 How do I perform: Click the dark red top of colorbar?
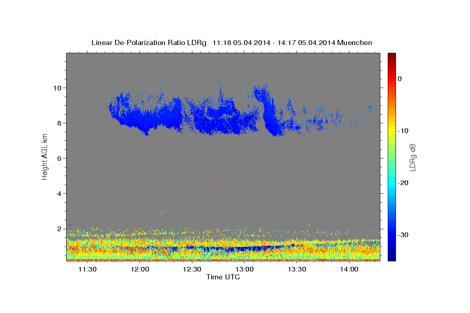point(392,56)
